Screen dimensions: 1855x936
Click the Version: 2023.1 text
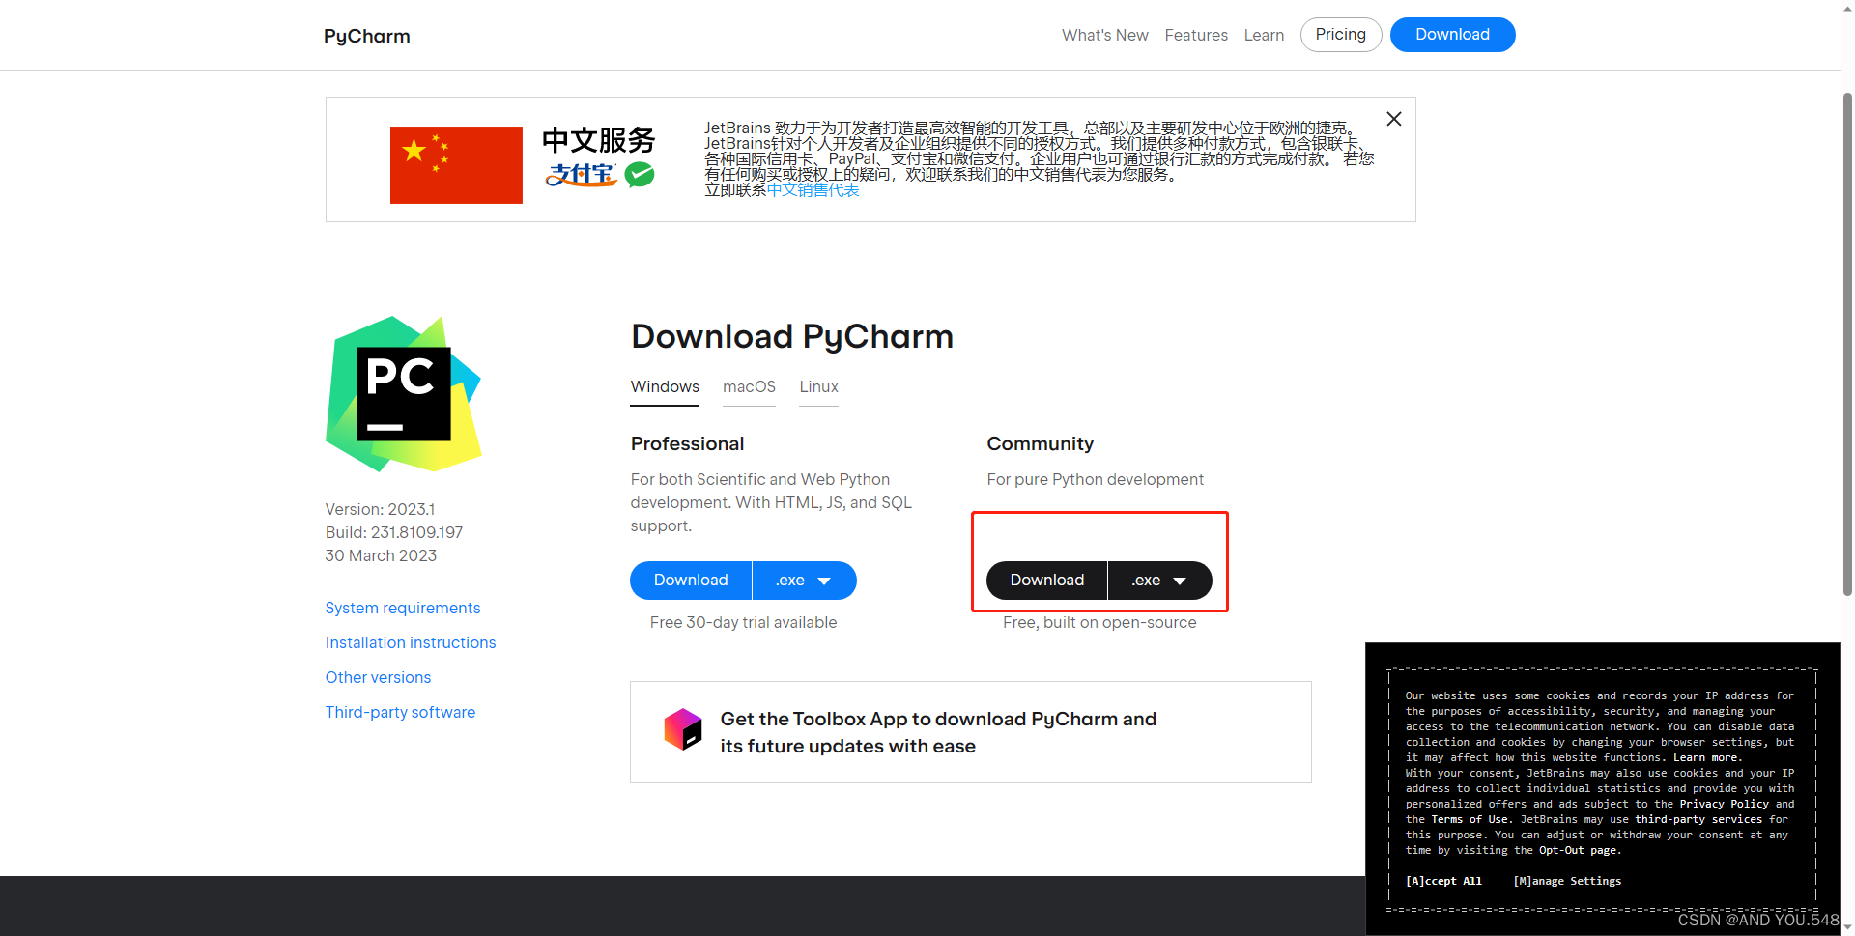380,509
